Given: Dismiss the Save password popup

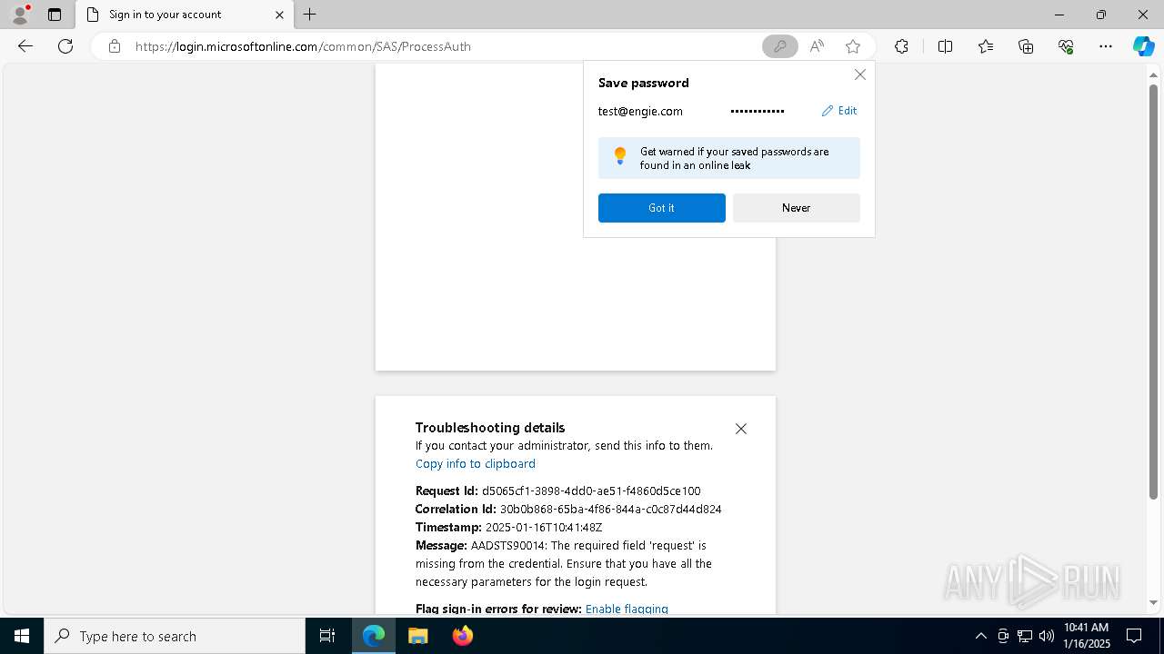Looking at the screenshot, I should point(859,74).
